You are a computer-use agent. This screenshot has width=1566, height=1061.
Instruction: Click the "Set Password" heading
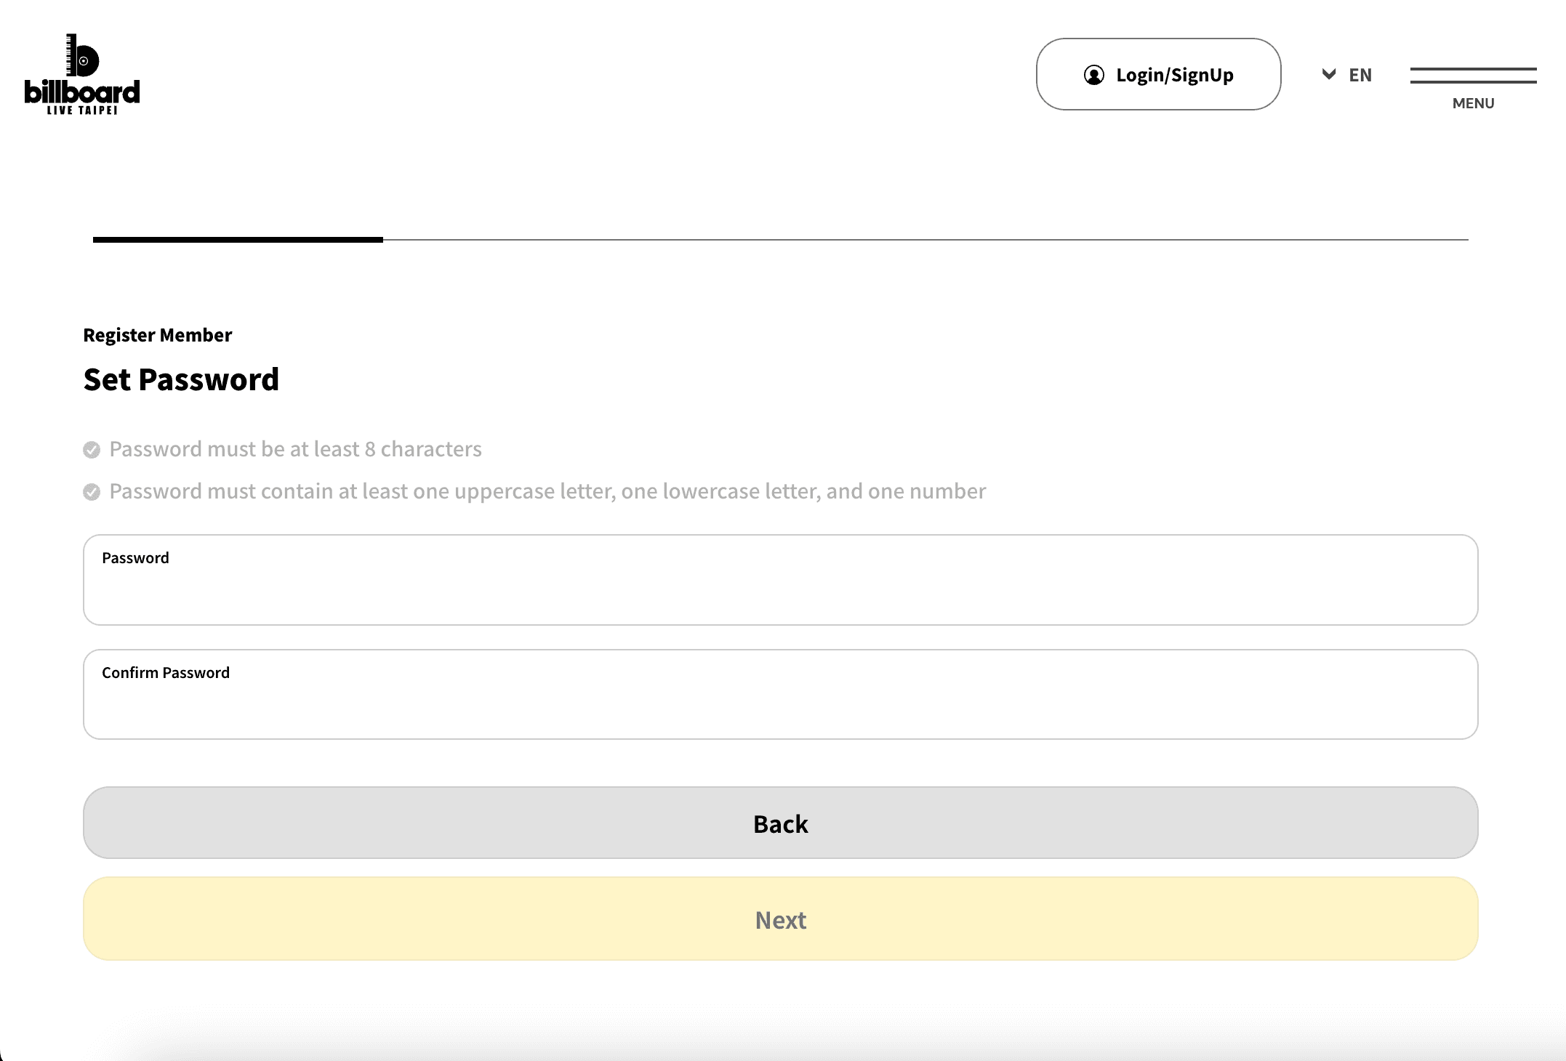181,379
